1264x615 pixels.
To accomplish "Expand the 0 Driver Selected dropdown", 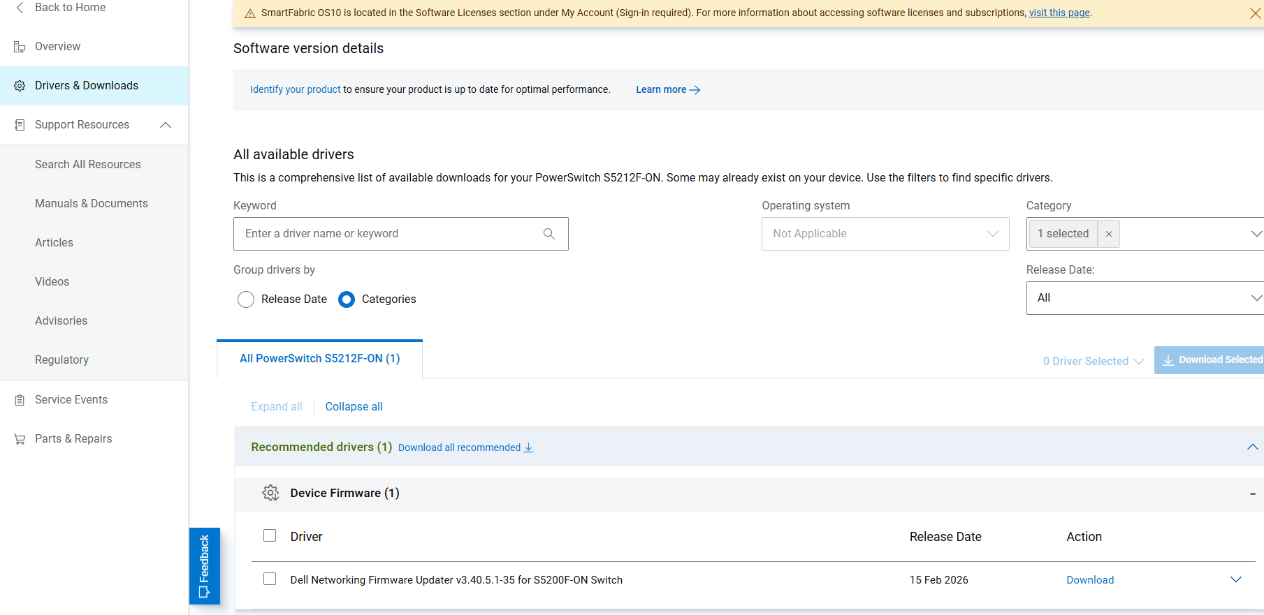I will pos(1094,361).
